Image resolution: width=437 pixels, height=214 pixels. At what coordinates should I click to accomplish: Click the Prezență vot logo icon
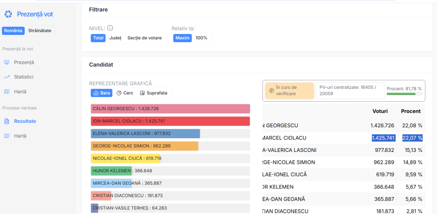coord(8,14)
